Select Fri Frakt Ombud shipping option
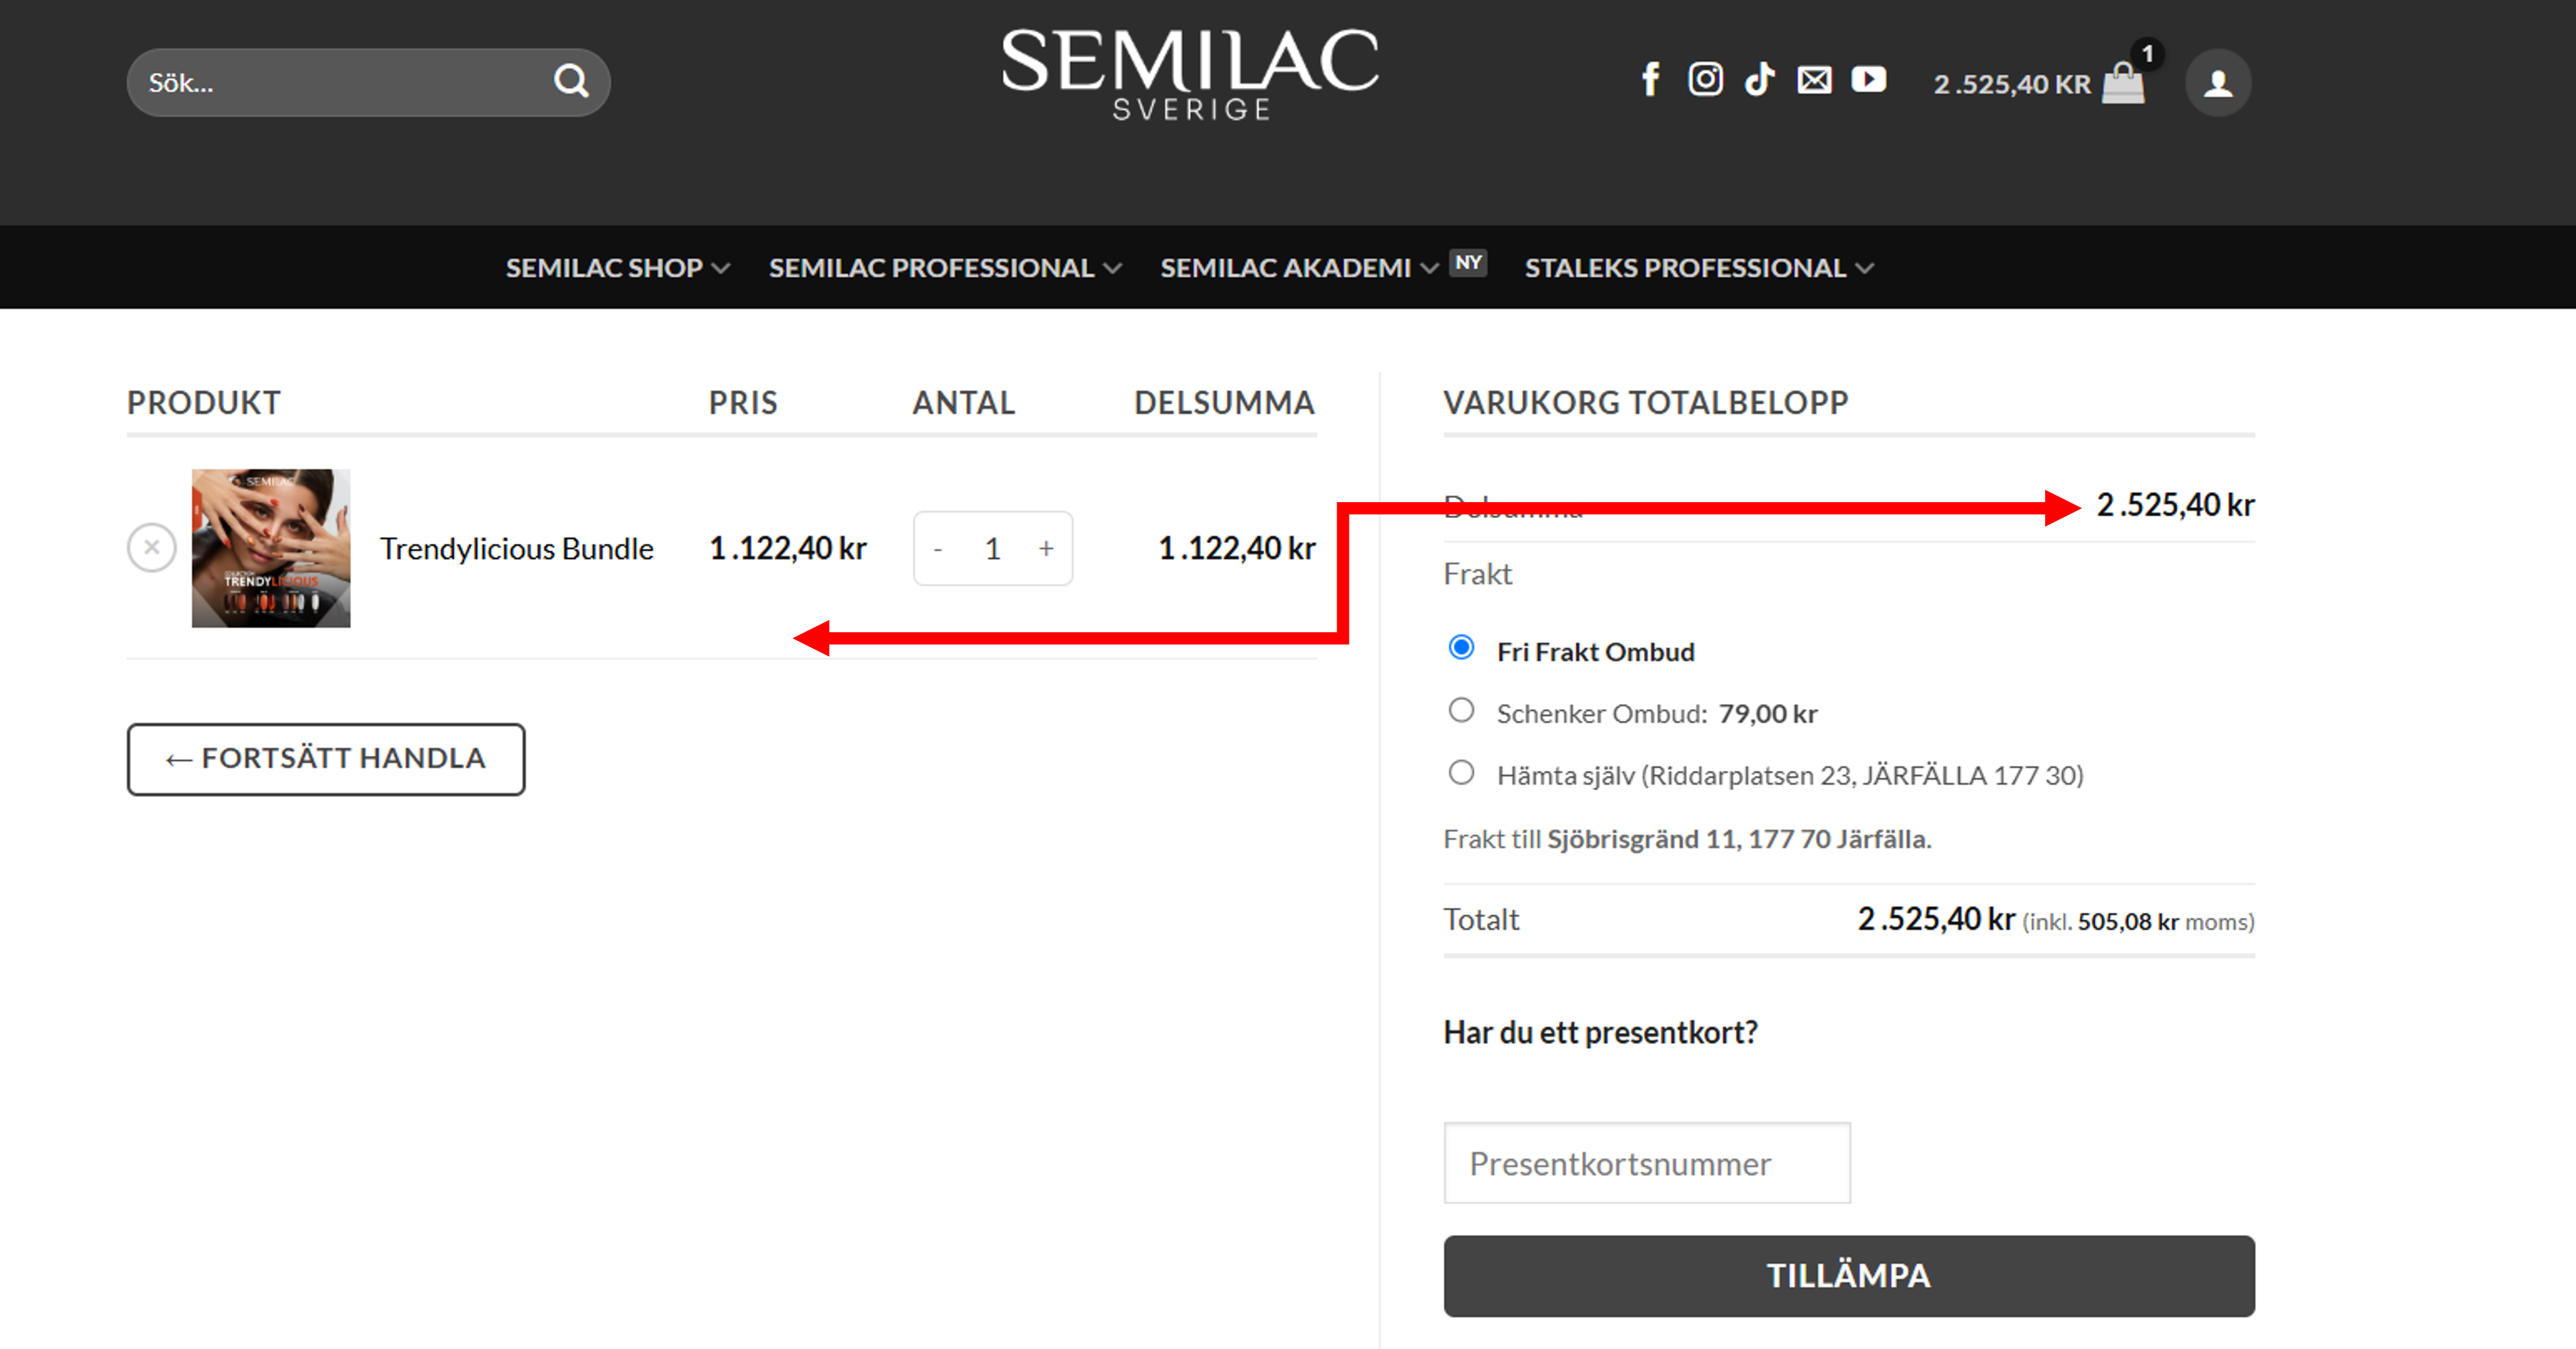Image resolution: width=2576 pixels, height=1349 pixels. [x=1461, y=648]
